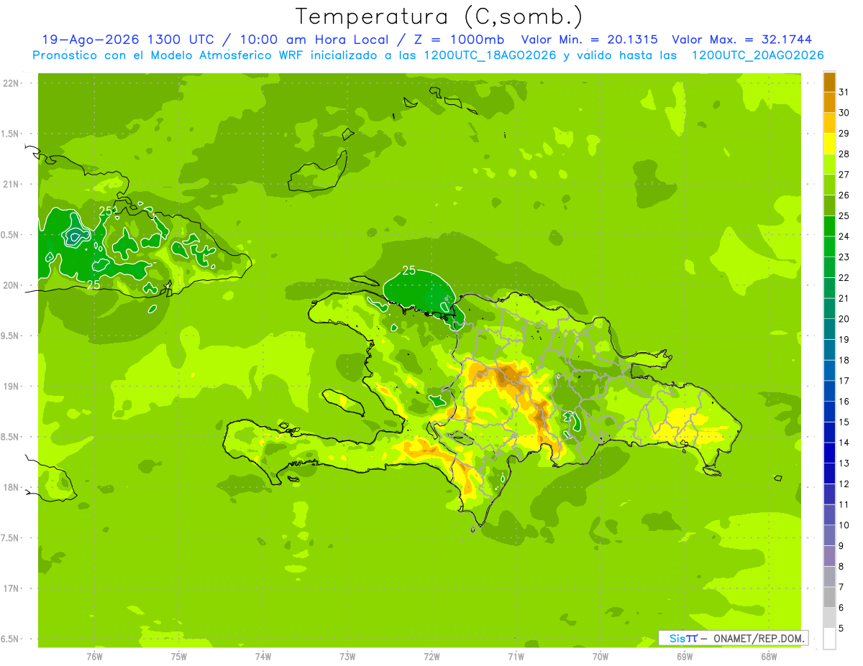Click the "10" value on the color scale

[x=844, y=525]
